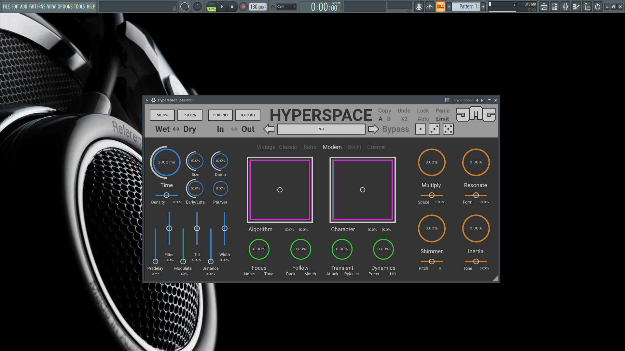625x351 pixels.
Task: Open the FILE menu
Action: pos(6,6)
